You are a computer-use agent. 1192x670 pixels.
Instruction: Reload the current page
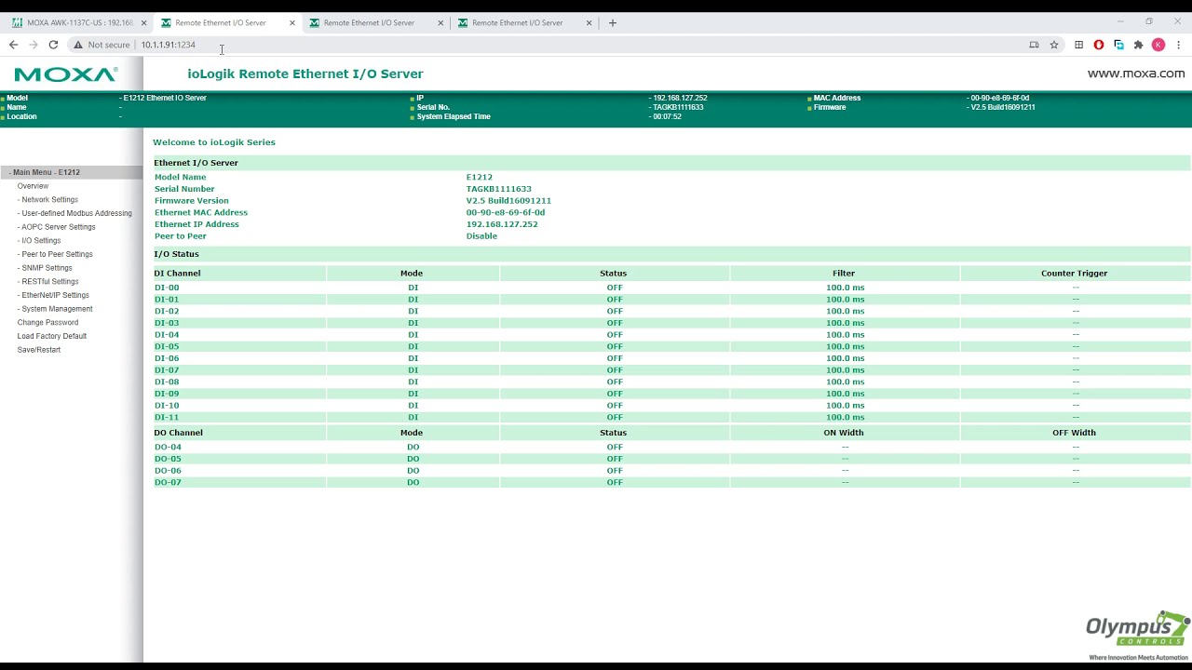(53, 45)
